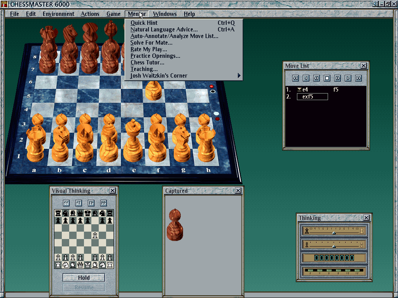Launch Chess Tutor from menu
The image size is (398, 298).
(183, 62)
